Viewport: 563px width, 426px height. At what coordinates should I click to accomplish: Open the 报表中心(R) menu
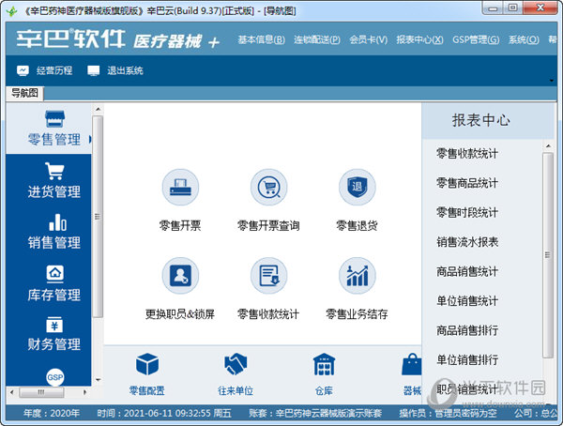click(x=419, y=40)
